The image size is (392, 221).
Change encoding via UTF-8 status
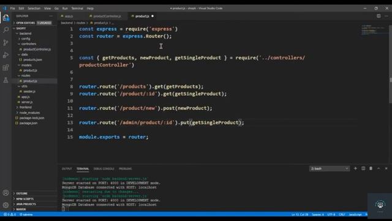pyautogui.click(x=331, y=214)
